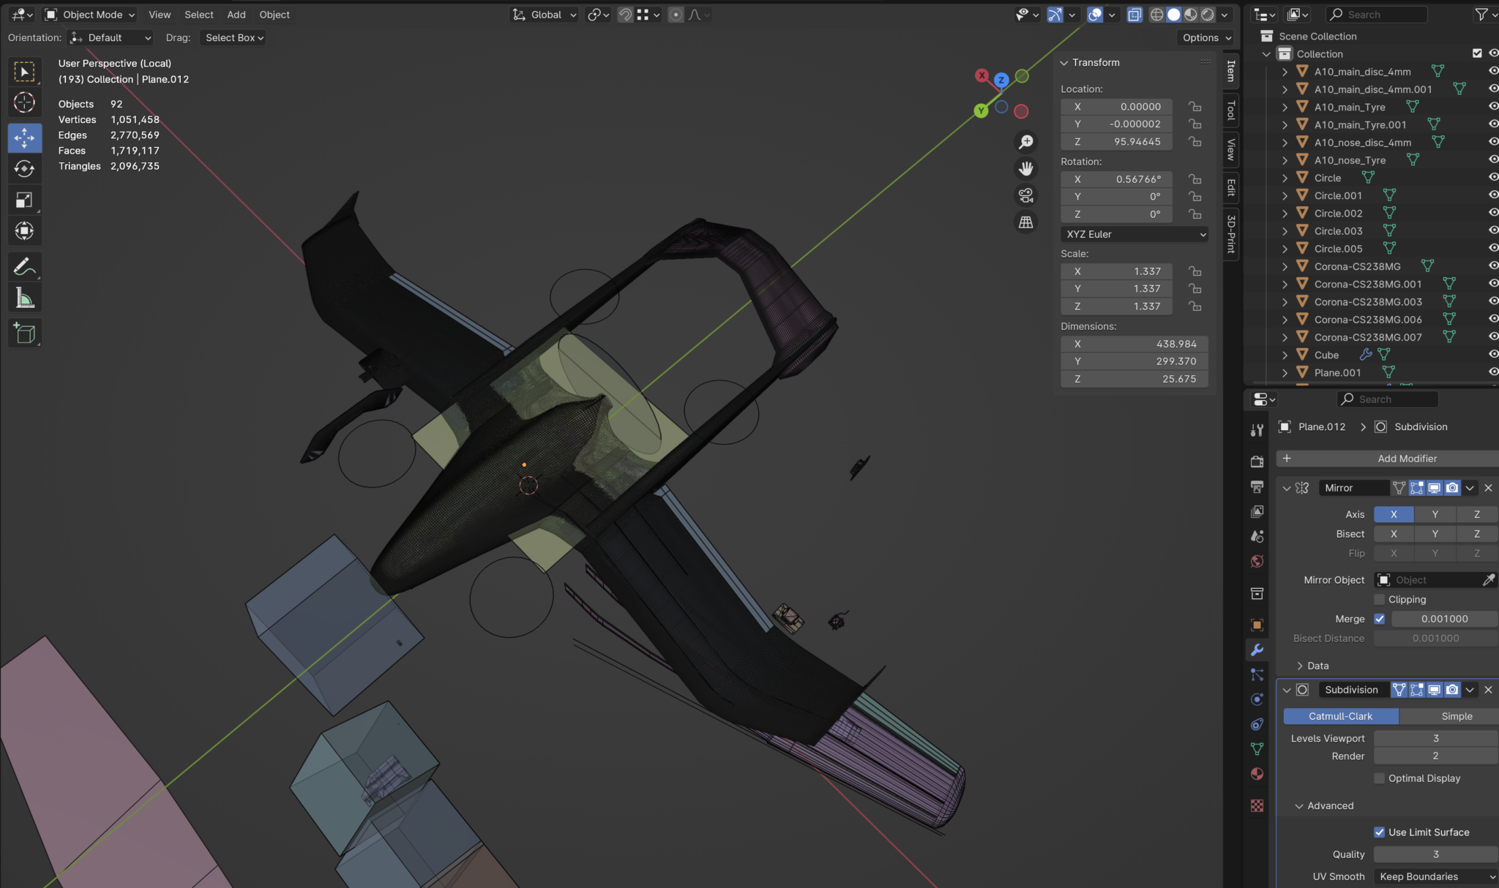Switch subdivision to Simple mode
Viewport: 1499px width, 888px height.
pyautogui.click(x=1456, y=715)
